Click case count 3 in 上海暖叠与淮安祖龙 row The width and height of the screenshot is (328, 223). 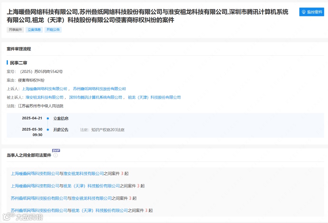click(x=122, y=174)
